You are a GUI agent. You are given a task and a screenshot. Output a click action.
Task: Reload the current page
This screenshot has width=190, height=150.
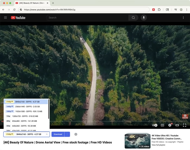point(14,10)
